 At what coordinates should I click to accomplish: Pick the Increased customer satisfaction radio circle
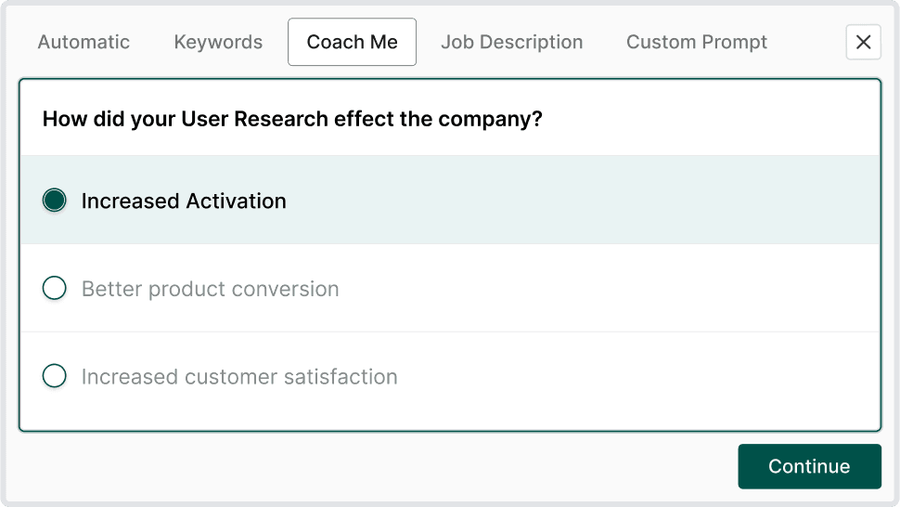(55, 376)
